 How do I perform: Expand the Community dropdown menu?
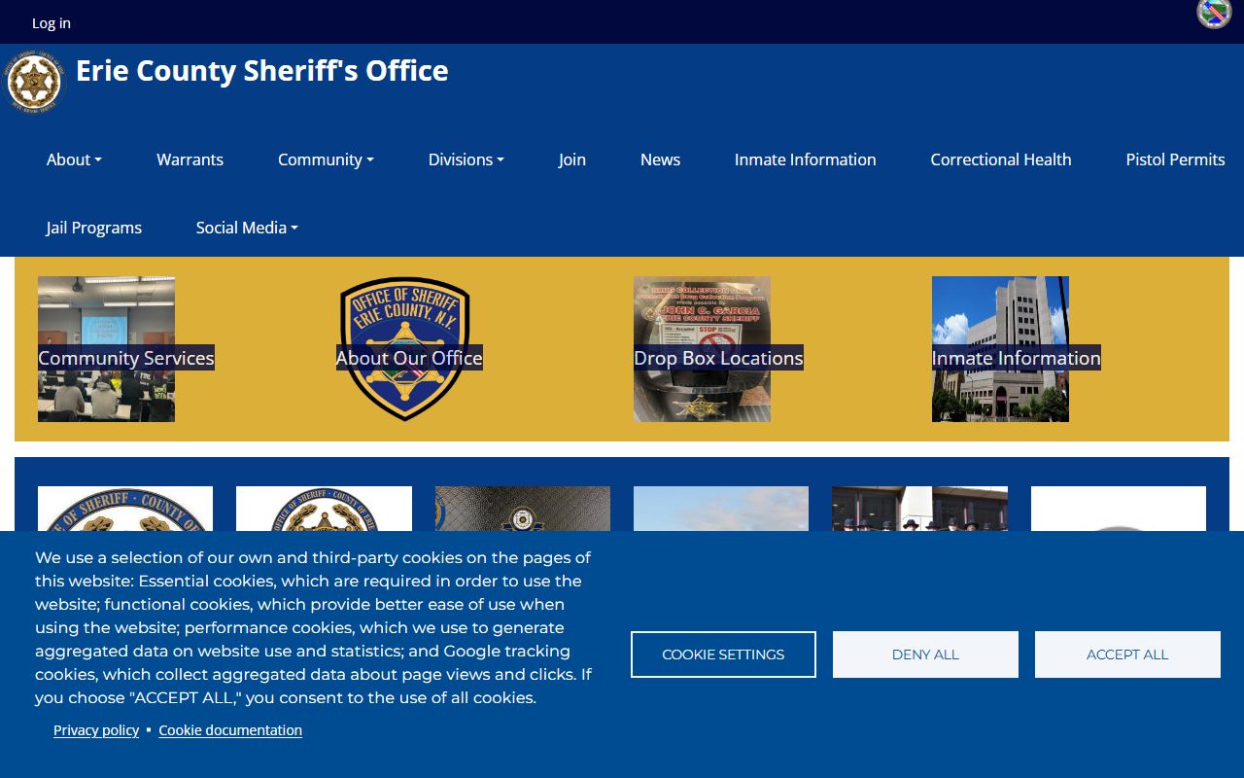326,159
